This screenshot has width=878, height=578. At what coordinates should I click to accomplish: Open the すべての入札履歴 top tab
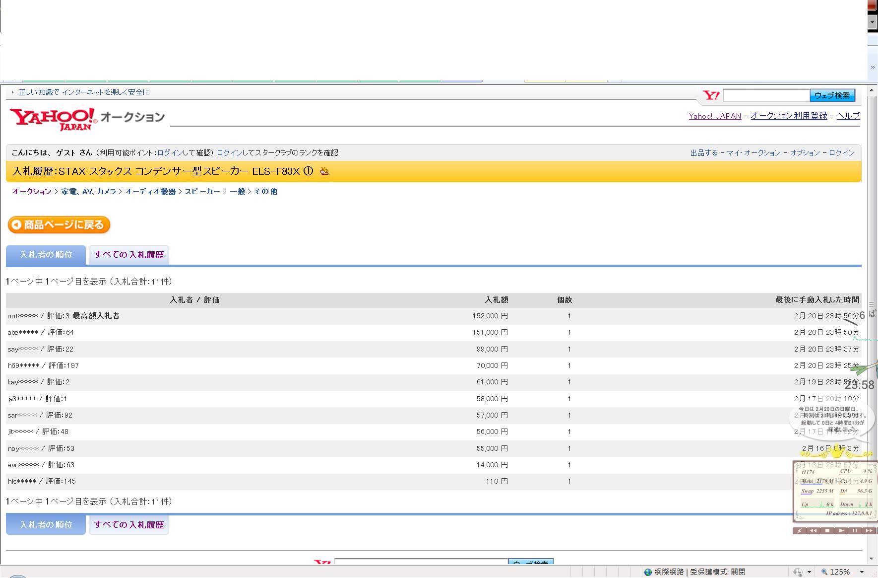(x=129, y=255)
